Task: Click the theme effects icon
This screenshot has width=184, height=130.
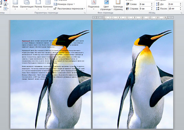Action: 5,9
